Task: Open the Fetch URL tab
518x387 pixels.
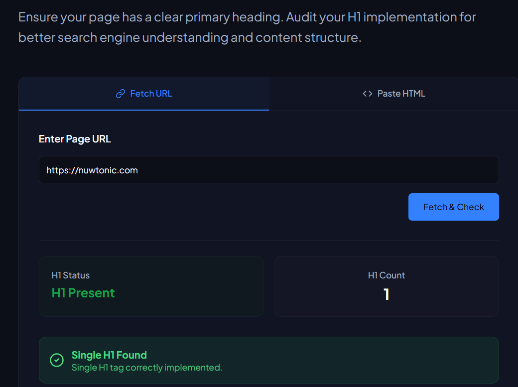Action: (x=143, y=93)
